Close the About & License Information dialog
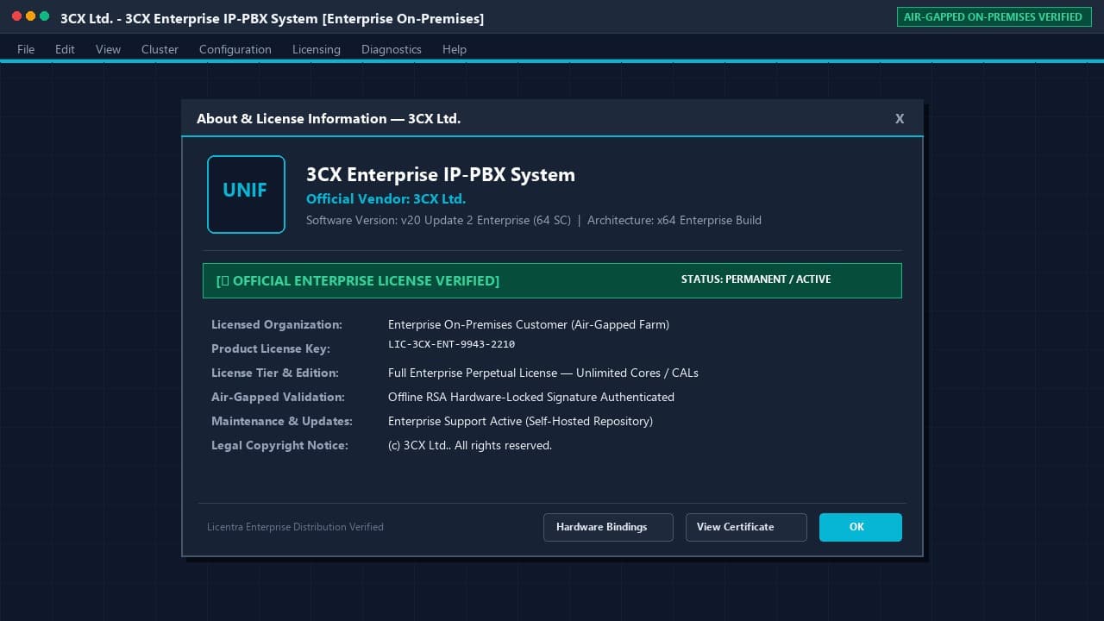The height and width of the screenshot is (621, 1104). (x=900, y=119)
